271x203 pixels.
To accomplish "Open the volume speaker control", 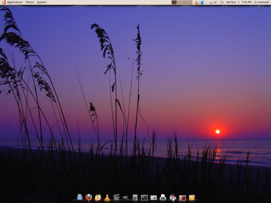I will pos(216,3).
